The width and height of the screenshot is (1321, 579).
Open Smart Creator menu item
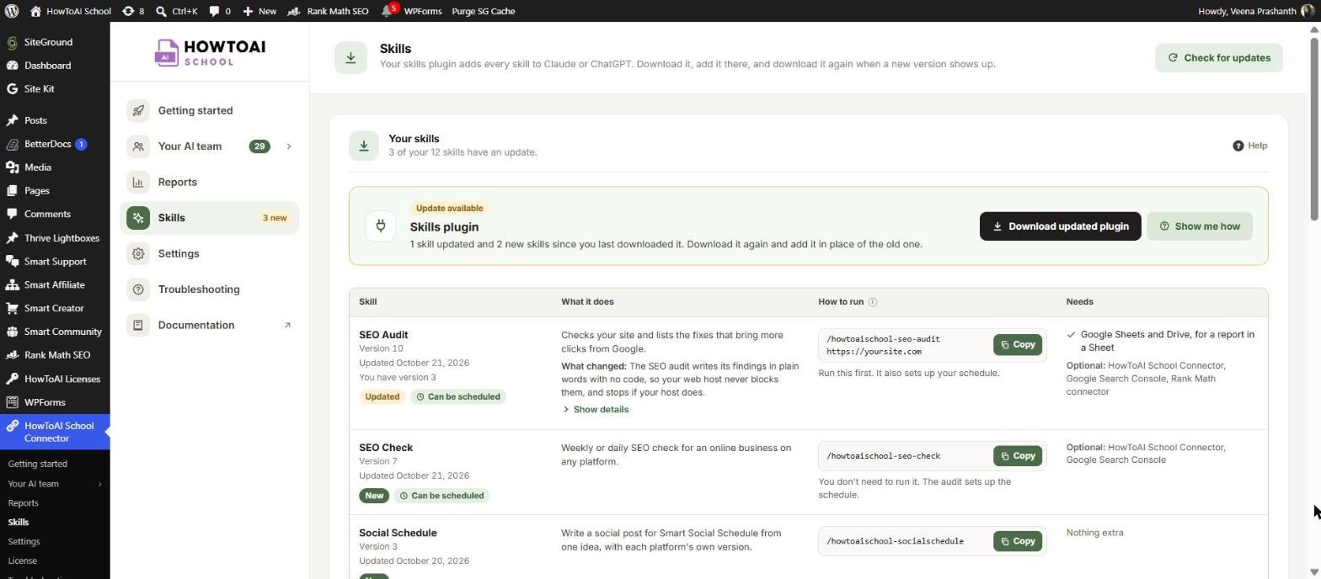pos(55,308)
